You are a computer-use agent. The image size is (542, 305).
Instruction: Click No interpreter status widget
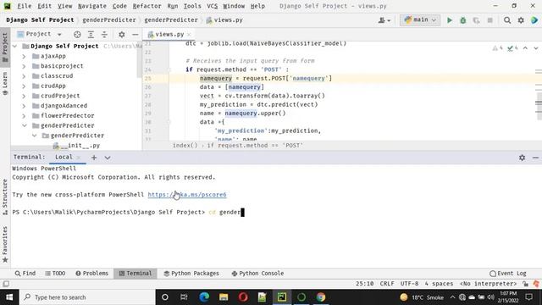[488, 284]
